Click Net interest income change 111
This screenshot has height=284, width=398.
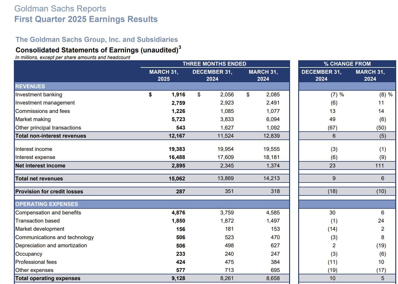tap(380, 166)
